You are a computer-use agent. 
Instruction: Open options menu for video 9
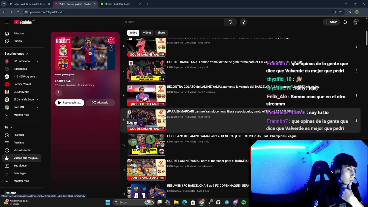[x=356, y=120]
